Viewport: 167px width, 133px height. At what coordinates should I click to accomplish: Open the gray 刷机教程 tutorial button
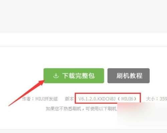[x=129, y=76]
